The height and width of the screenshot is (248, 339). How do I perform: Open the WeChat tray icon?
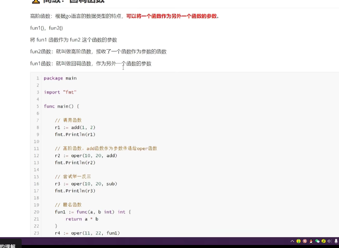(x=317, y=241)
